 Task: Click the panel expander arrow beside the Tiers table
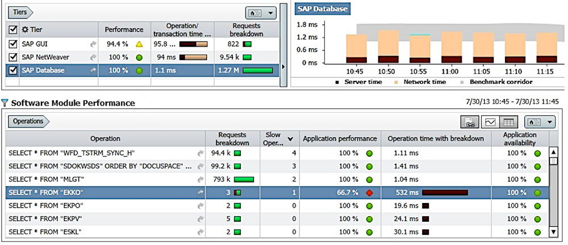282,66
